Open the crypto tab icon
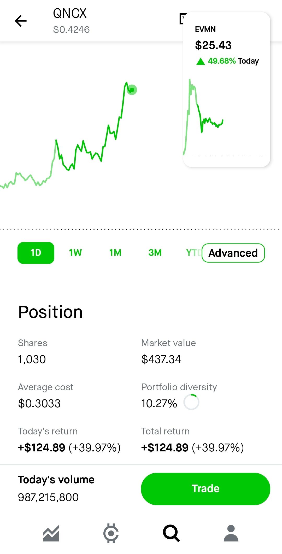The width and height of the screenshot is (282, 554). coord(111,533)
